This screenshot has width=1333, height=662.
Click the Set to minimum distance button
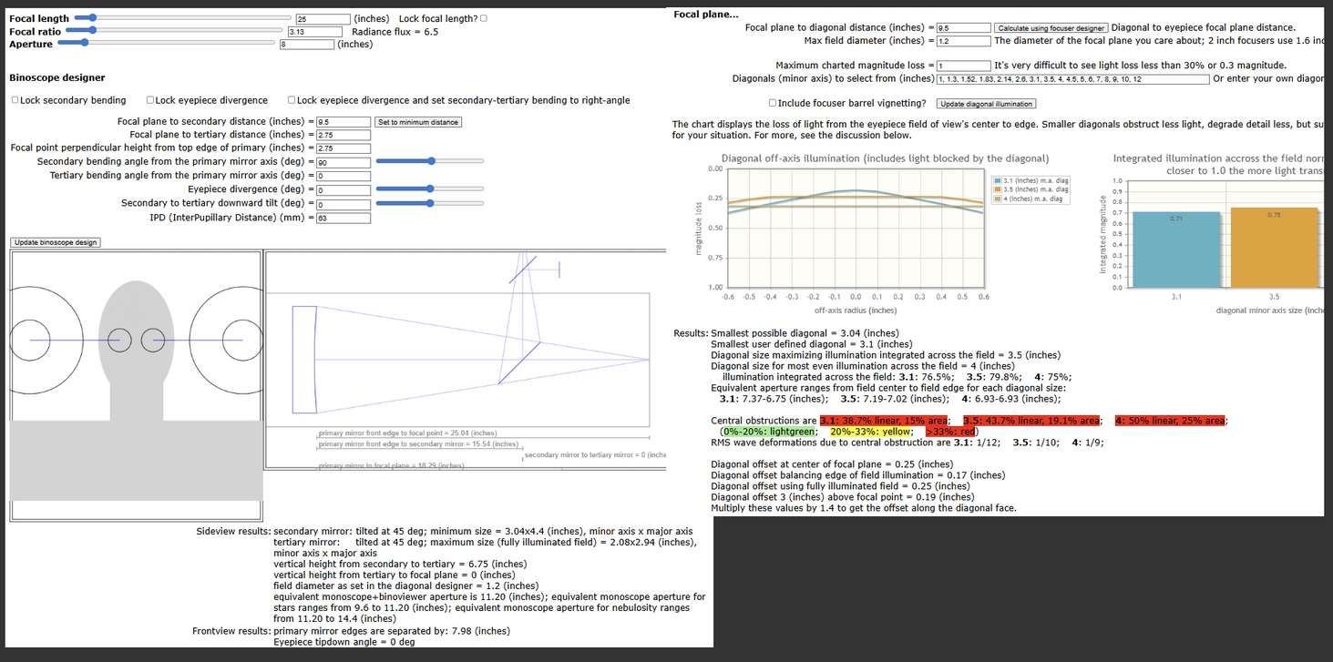tap(418, 122)
